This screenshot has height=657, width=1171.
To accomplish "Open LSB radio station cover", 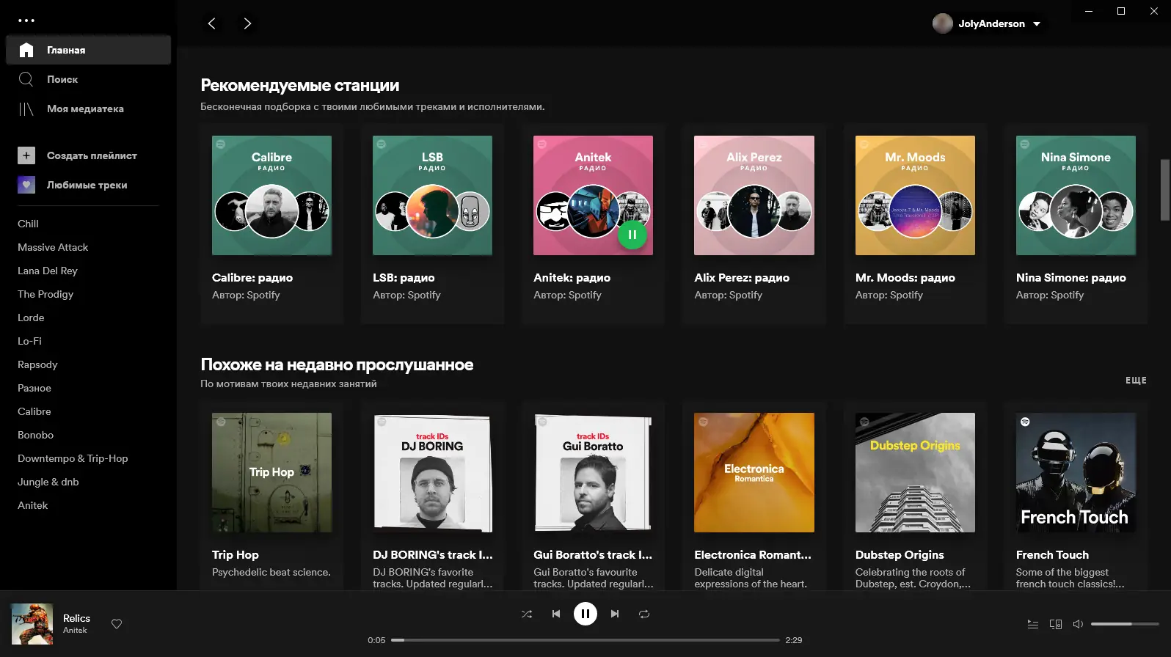I will 432,195.
